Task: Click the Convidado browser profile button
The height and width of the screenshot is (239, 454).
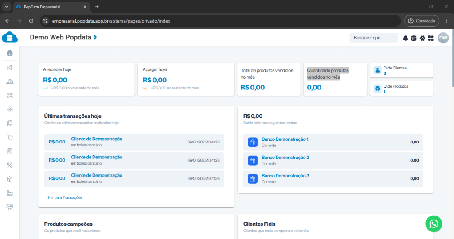Action: point(422,21)
